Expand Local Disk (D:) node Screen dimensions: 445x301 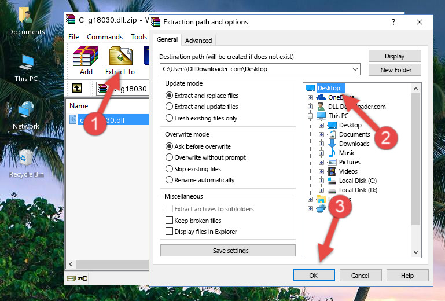tap(321, 190)
